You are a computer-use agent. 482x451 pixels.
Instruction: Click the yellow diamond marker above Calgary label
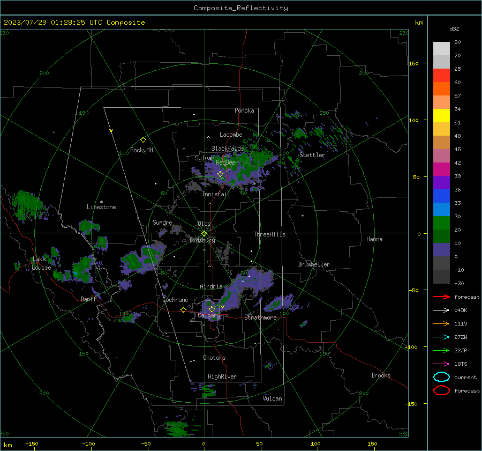point(212,309)
